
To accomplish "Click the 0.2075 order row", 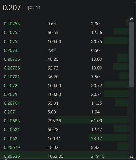I will 64,41.
